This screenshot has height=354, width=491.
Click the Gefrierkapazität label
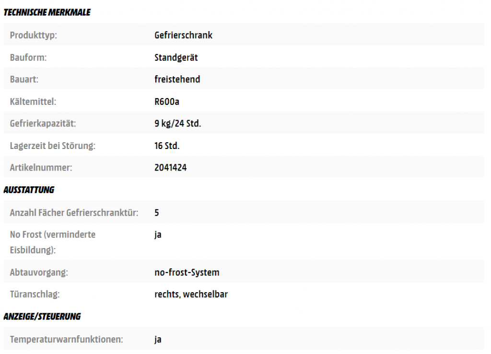click(x=43, y=124)
